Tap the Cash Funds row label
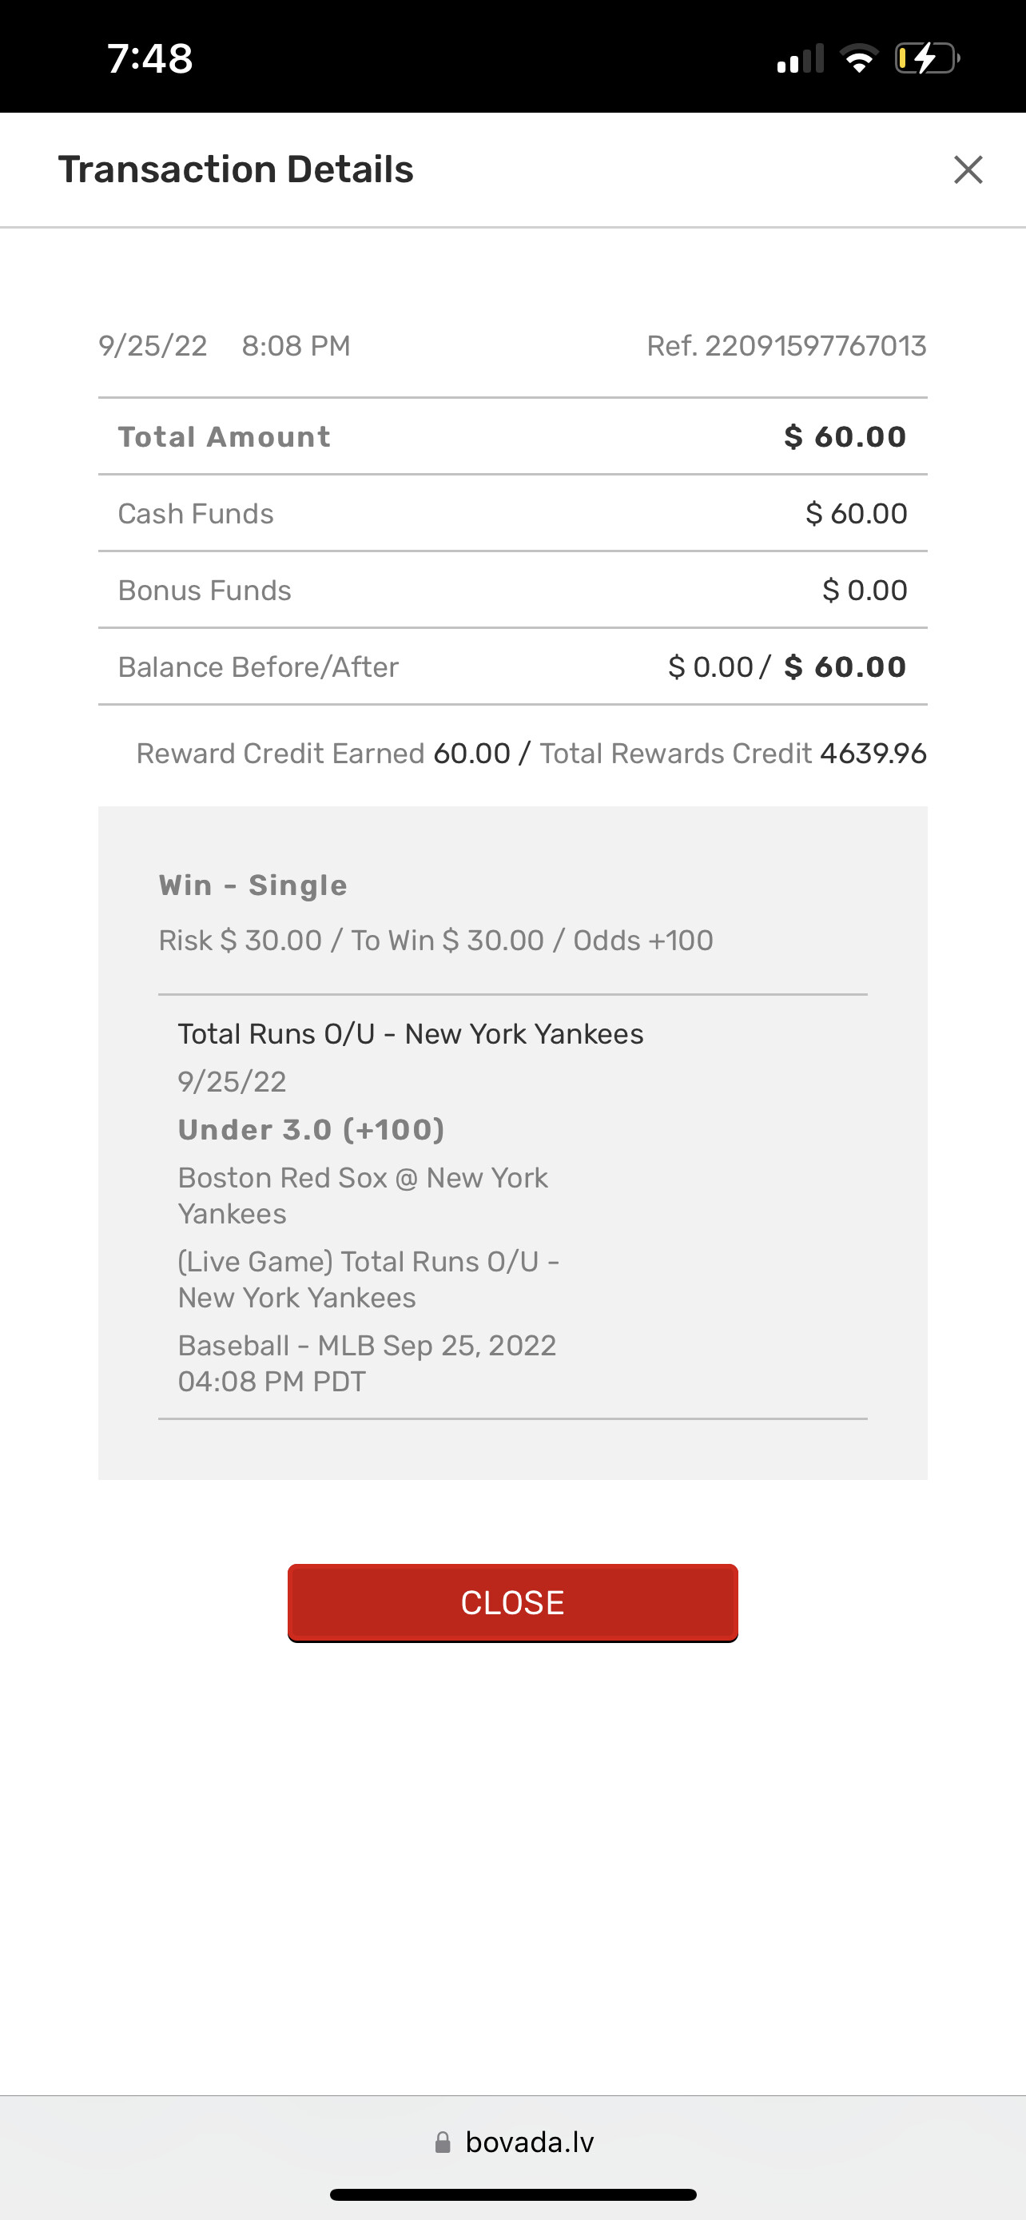 [196, 514]
